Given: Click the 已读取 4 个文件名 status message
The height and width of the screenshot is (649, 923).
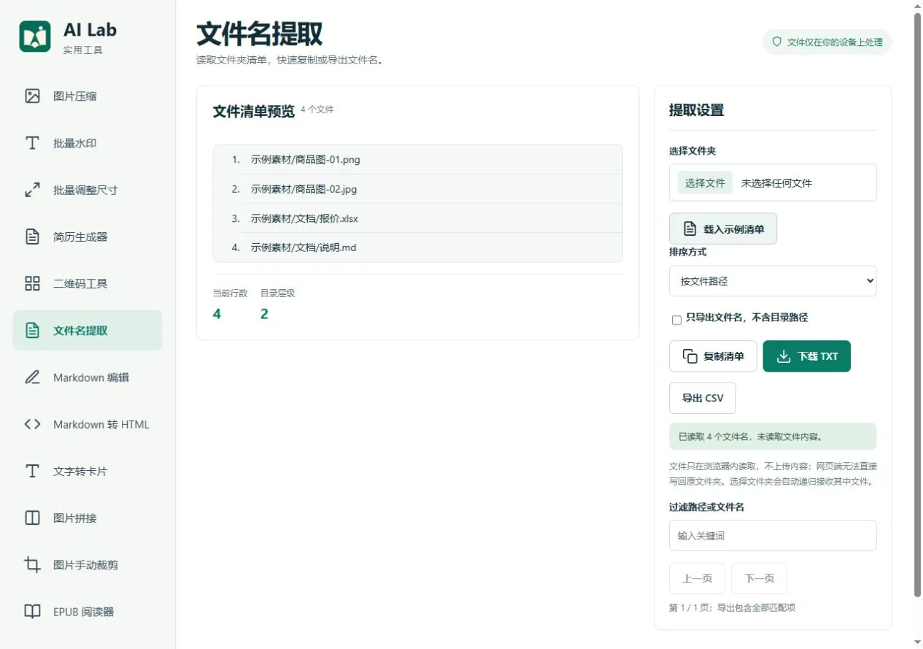Looking at the screenshot, I should (x=773, y=437).
